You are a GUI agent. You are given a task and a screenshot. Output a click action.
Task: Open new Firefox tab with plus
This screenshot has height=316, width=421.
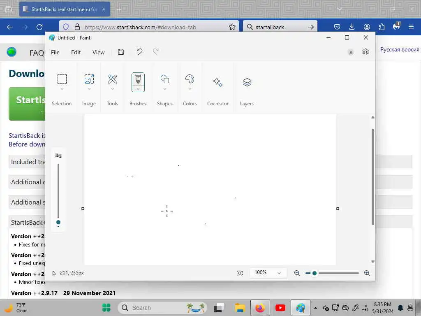click(x=119, y=9)
